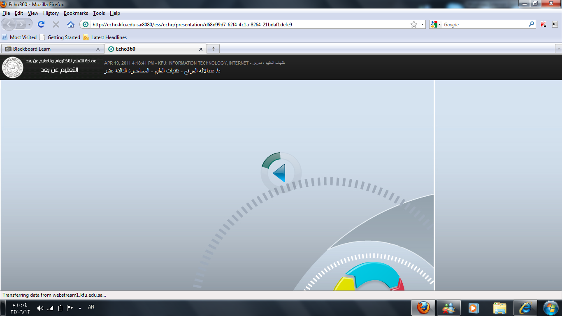Viewport: 562px width, 316px height.
Task: Click the Forward navigation arrow
Action: pyautogui.click(x=21, y=24)
